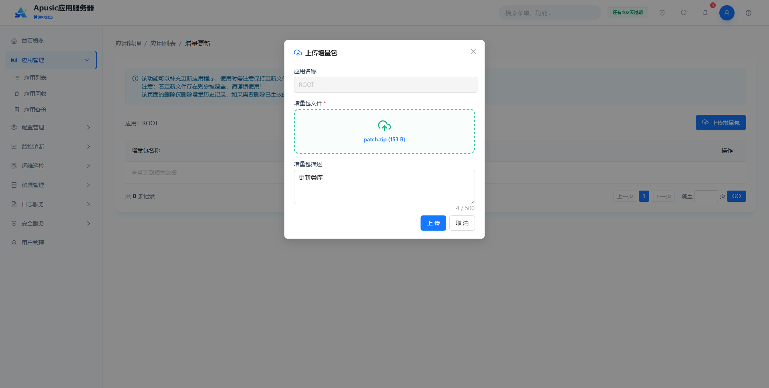Open the notification bell icon
This screenshot has height=388, width=769.
pos(705,13)
